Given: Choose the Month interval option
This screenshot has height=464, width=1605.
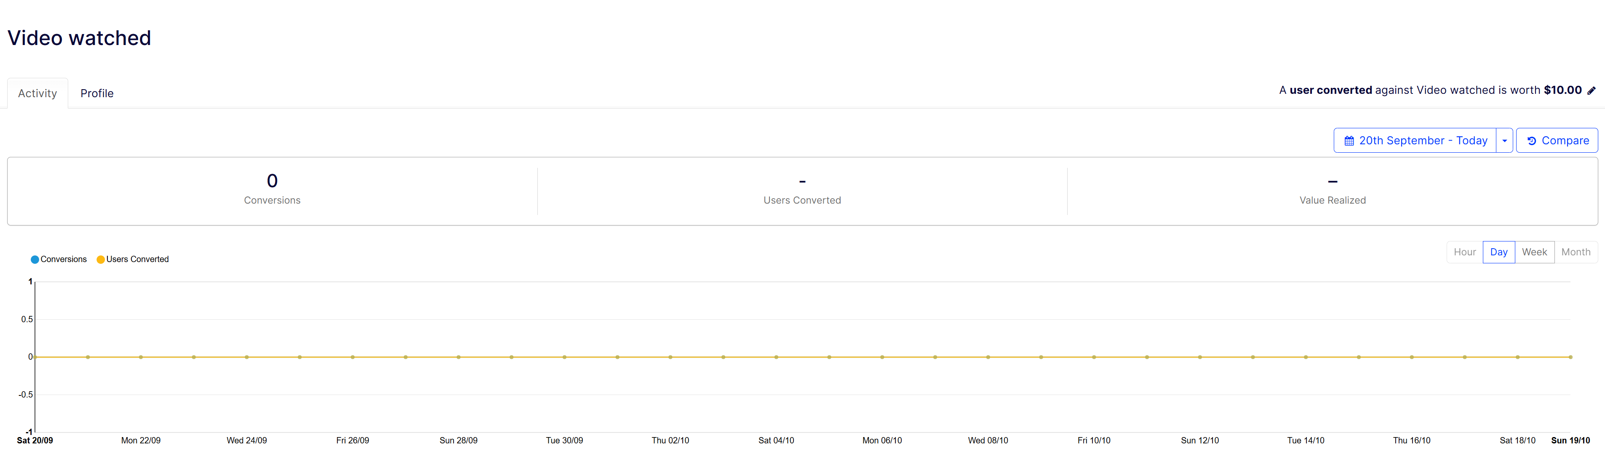Looking at the screenshot, I should click(x=1575, y=252).
